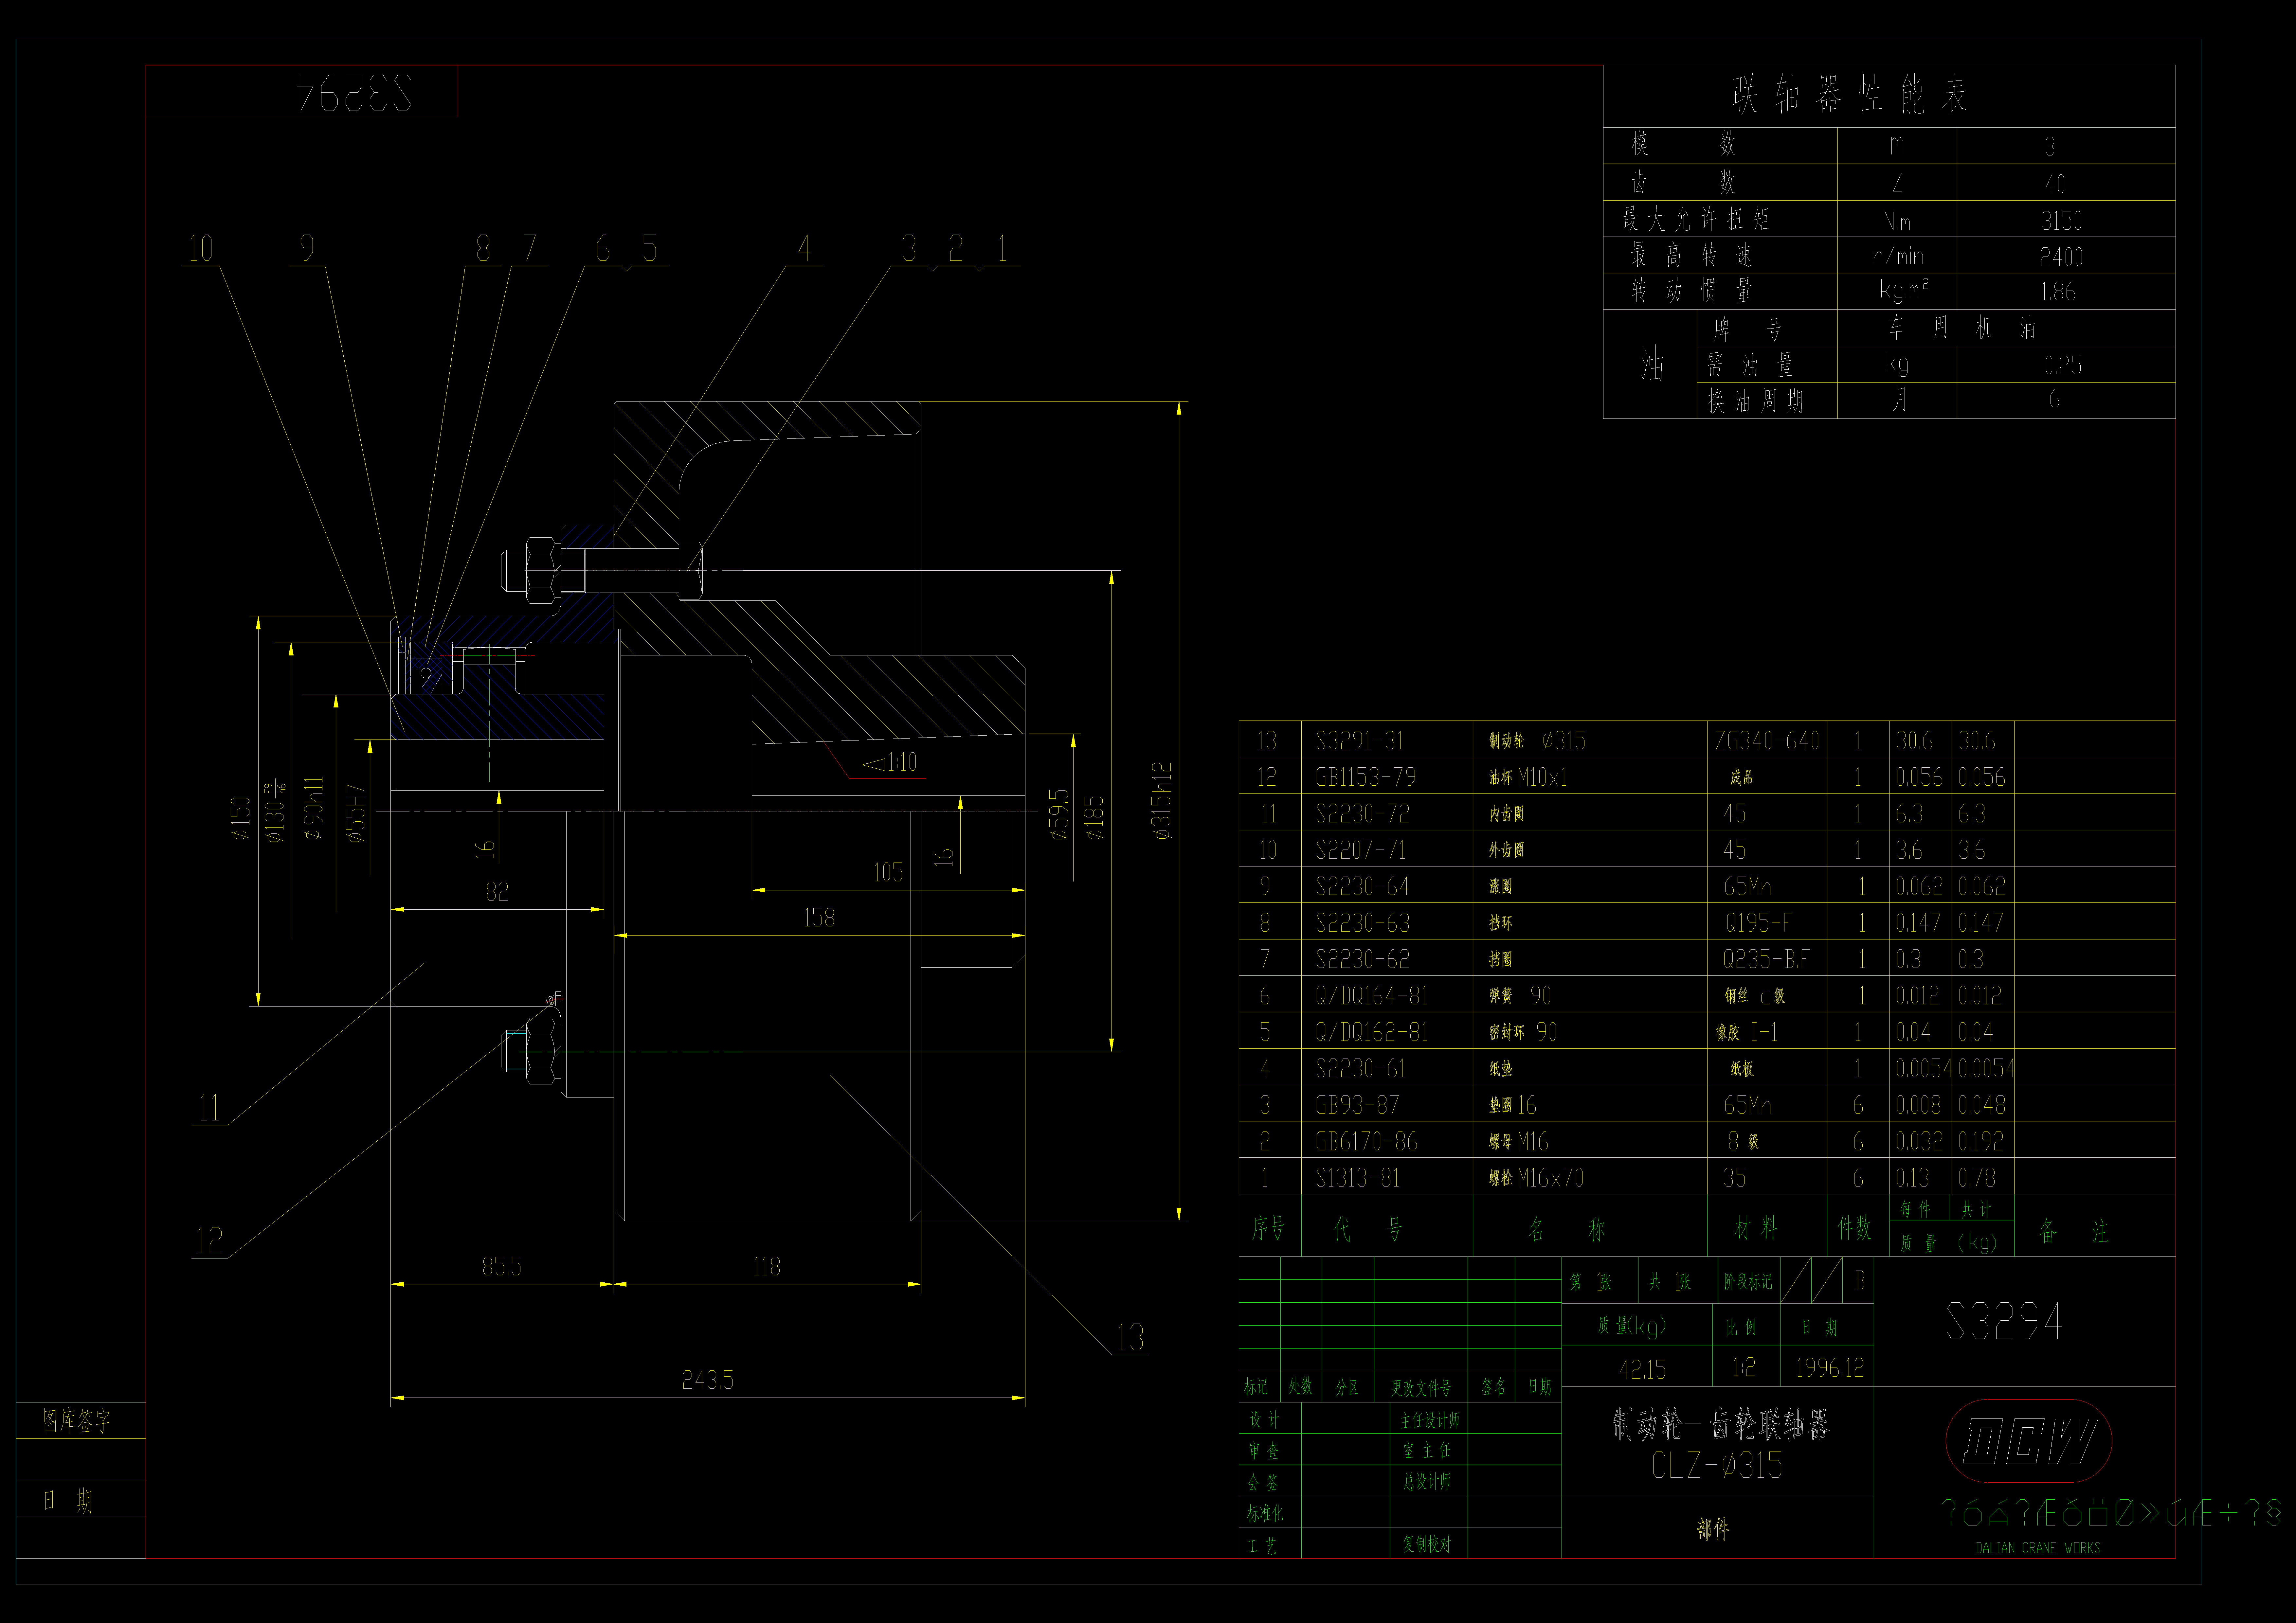The width and height of the screenshot is (2296, 1623).
Task: Click the 部件 label in title block
Action: click(1713, 1529)
